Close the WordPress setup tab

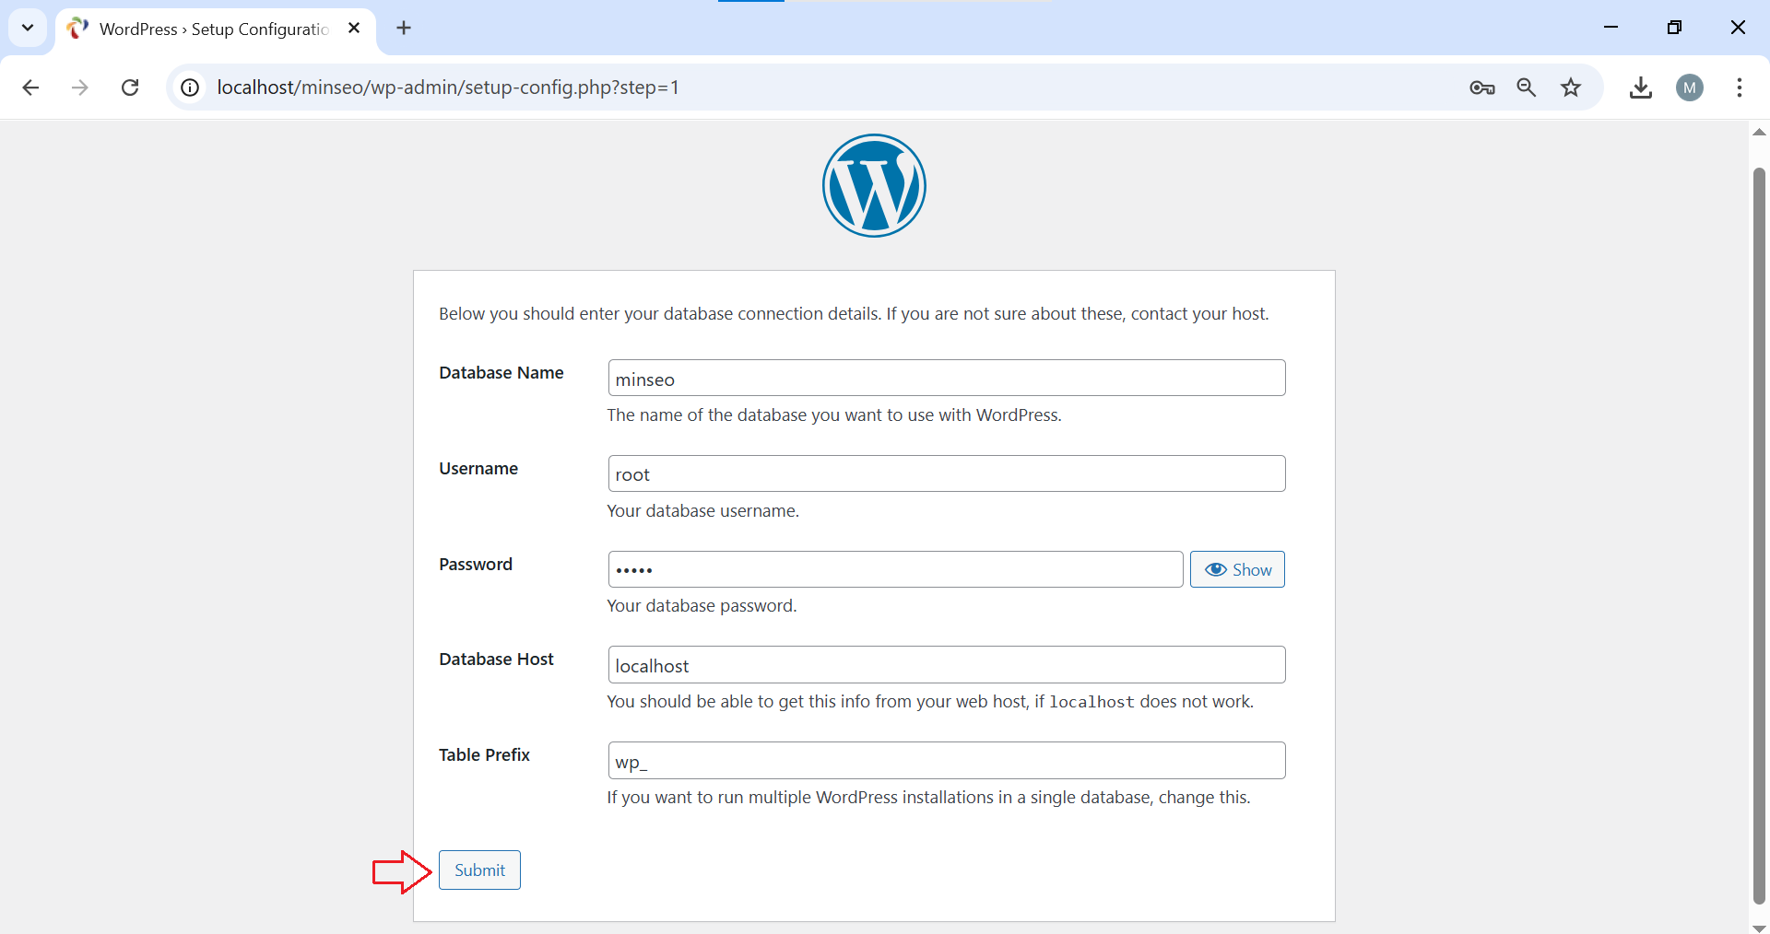click(x=354, y=28)
